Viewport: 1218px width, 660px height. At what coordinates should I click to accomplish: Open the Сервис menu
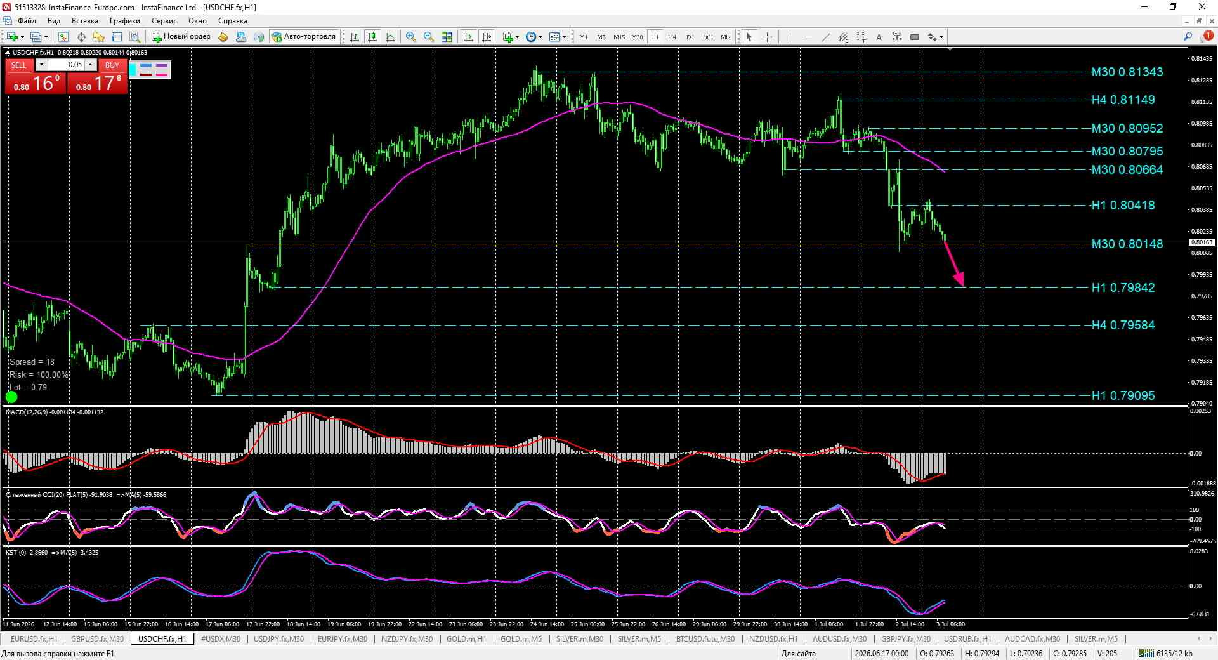(164, 21)
